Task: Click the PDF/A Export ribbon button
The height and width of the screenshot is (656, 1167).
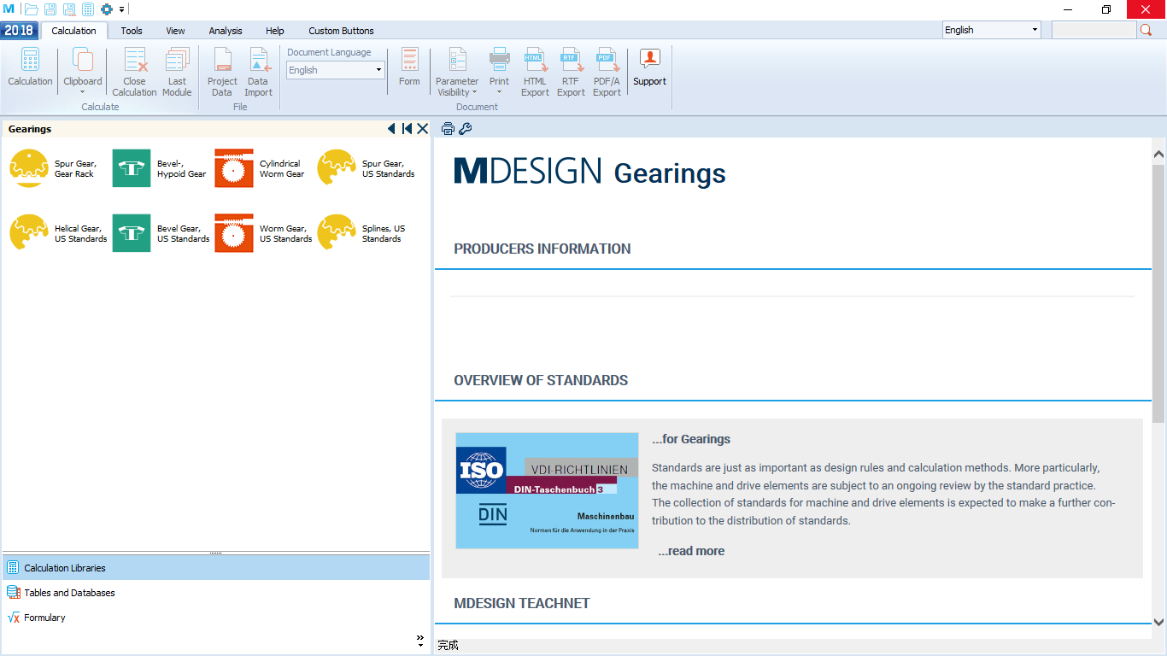Action: (x=607, y=72)
